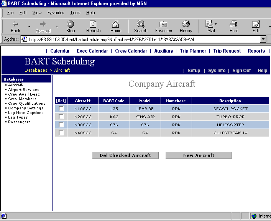Click the New Aircraft button
Viewport: 271px width, 221px height.
pyautogui.click(x=199, y=155)
